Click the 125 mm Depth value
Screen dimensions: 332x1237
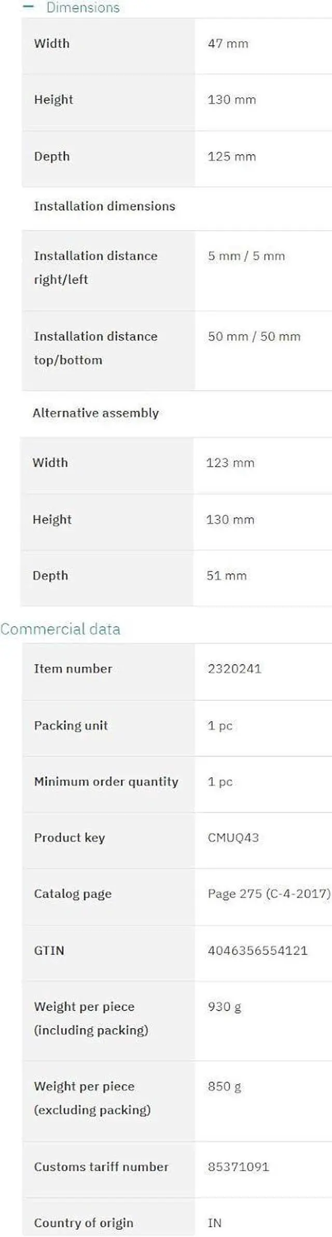[231, 156]
